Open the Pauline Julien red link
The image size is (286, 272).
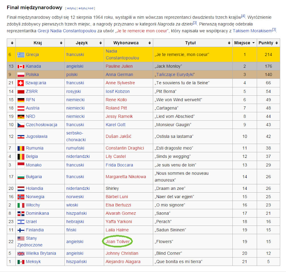click(119, 67)
